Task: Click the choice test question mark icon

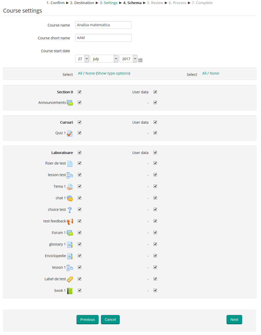Action: pos(70,210)
